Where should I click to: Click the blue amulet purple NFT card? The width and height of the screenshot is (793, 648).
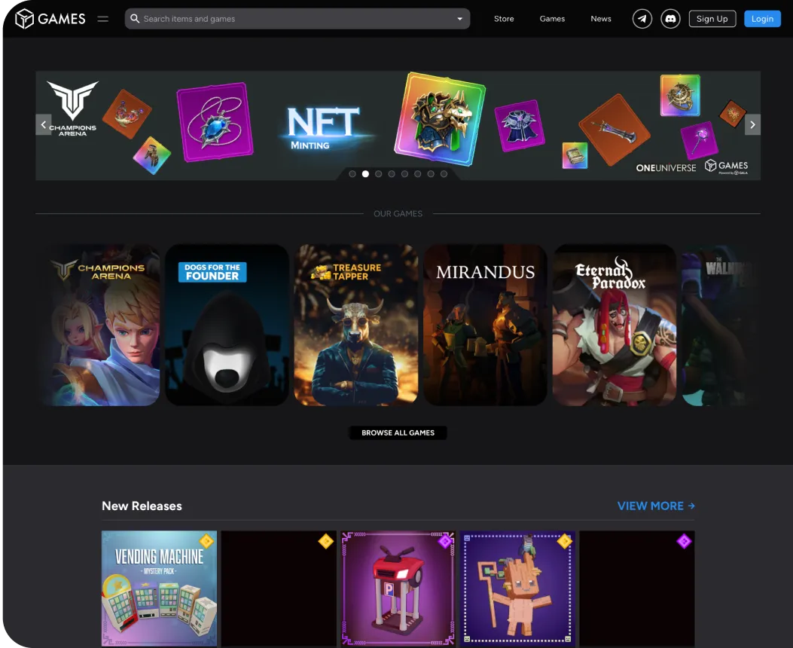click(215, 122)
